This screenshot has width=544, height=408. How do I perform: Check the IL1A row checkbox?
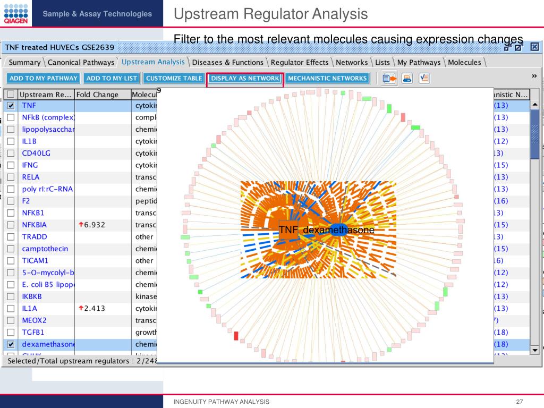click(11, 309)
